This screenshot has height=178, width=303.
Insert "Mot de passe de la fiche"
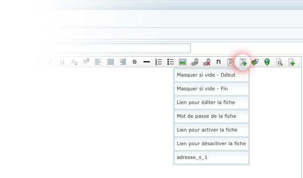[x=211, y=116]
